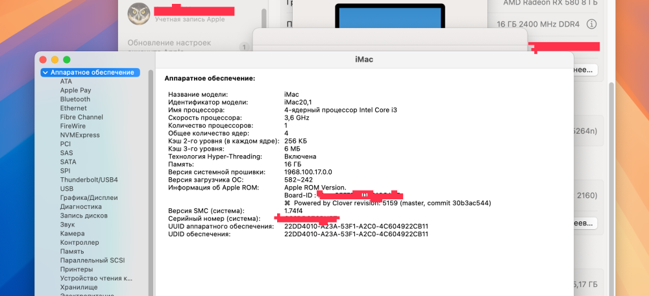The image size is (649, 296).
Task: Select Устройство чтения к... in the sidebar
Action: point(97,278)
